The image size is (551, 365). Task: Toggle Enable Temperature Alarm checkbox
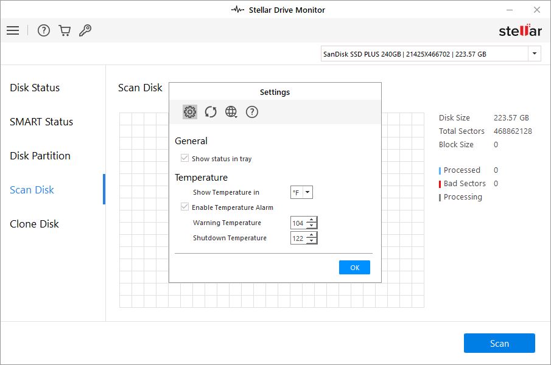click(184, 207)
